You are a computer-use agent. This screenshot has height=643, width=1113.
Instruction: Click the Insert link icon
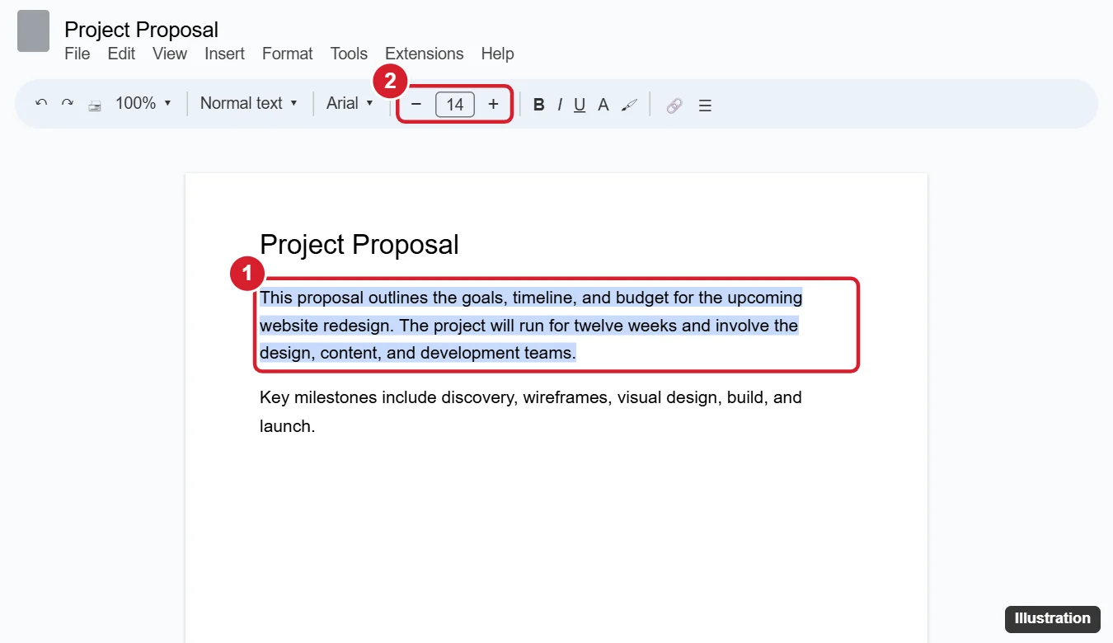[674, 105]
